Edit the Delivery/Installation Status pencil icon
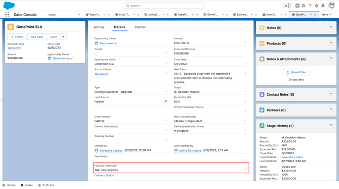 click(245, 130)
